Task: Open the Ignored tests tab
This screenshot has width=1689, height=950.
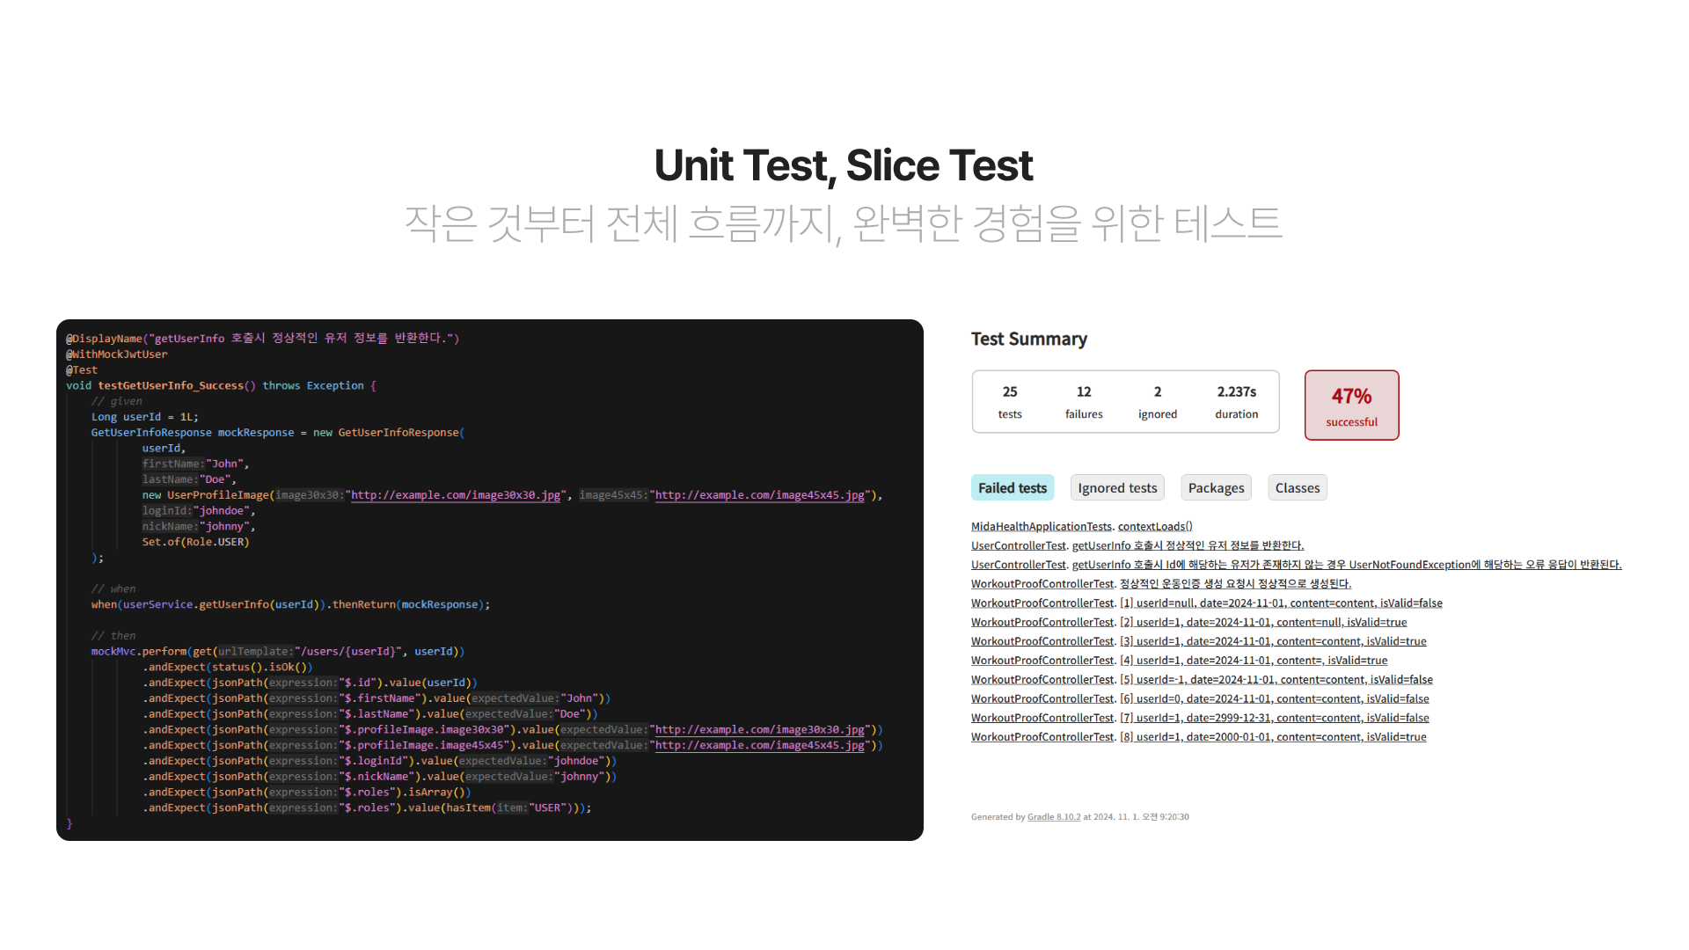Action: 1117,488
